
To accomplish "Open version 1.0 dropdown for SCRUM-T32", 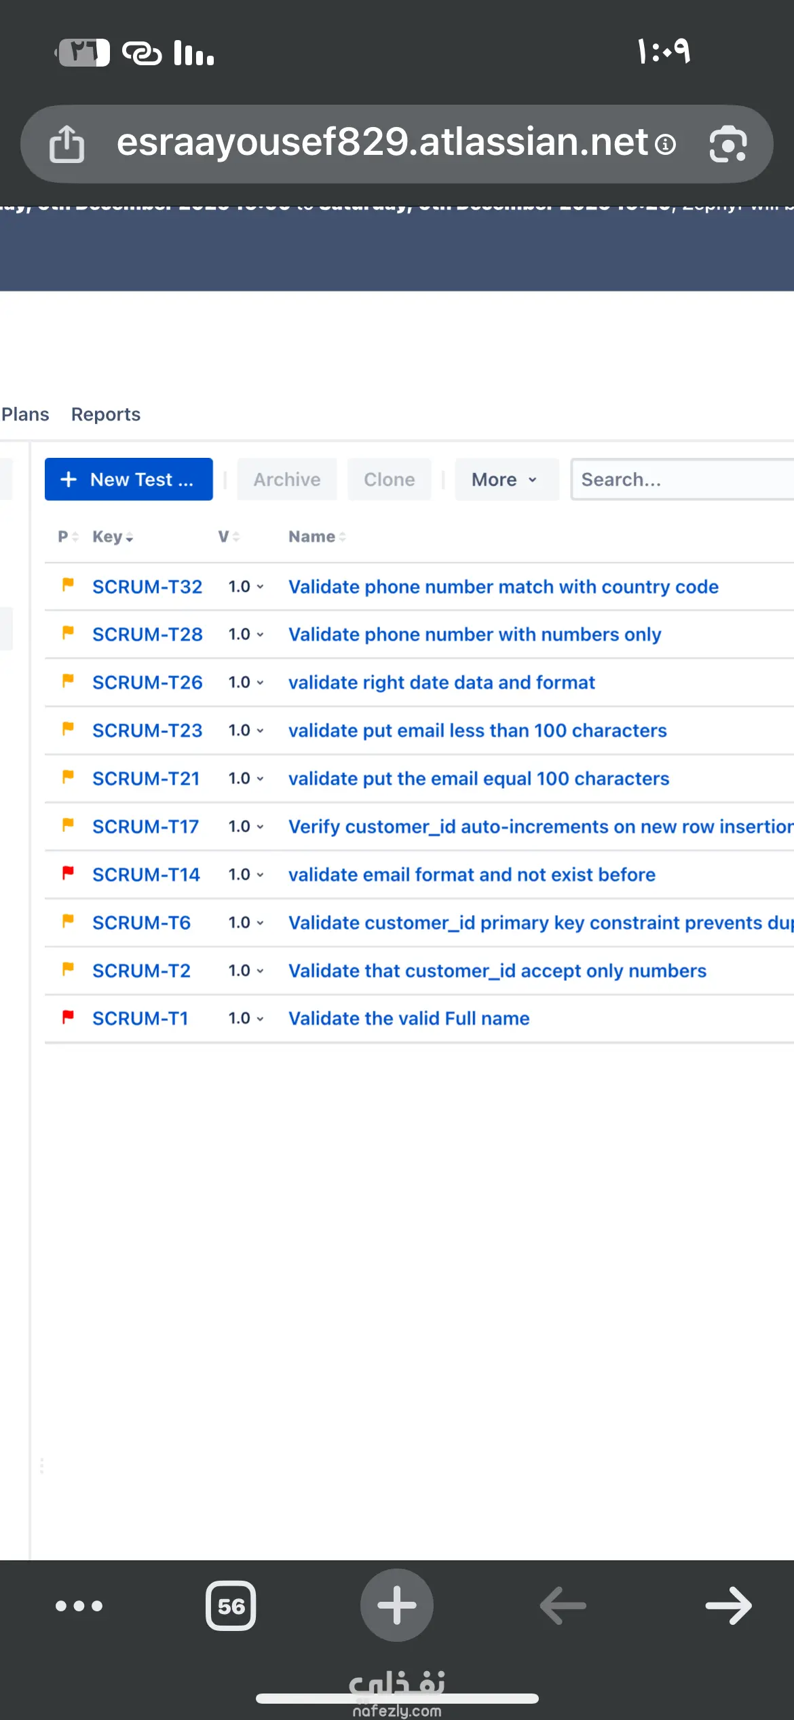I will click(246, 586).
